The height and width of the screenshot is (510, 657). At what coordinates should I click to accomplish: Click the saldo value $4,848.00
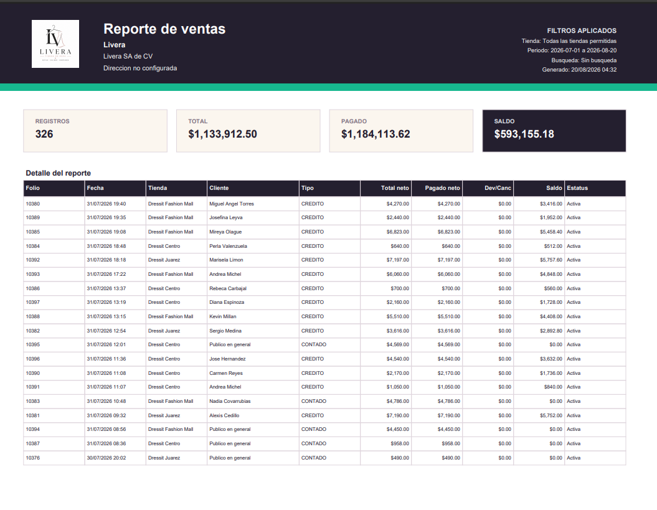pos(551,274)
